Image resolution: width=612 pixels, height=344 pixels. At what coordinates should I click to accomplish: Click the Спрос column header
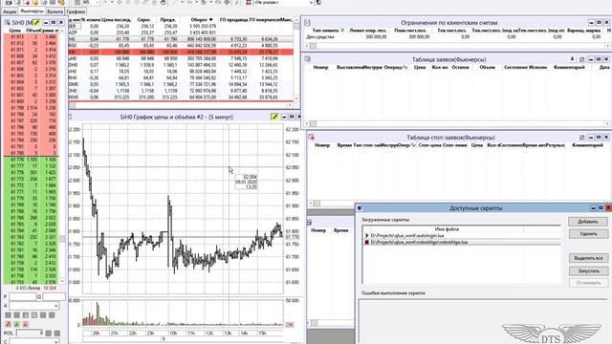click(x=143, y=19)
